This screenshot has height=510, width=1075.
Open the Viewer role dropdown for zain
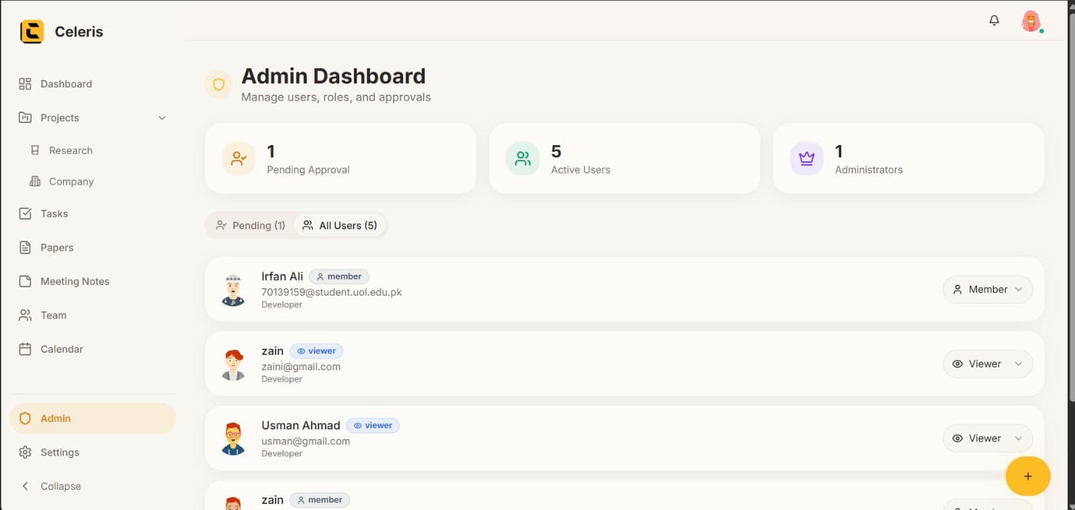coord(987,364)
